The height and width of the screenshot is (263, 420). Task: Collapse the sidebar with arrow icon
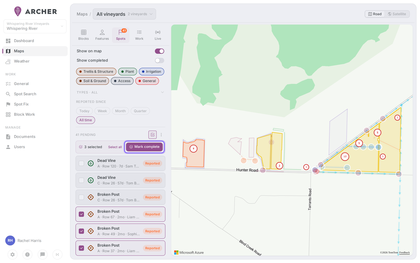[57, 255]
